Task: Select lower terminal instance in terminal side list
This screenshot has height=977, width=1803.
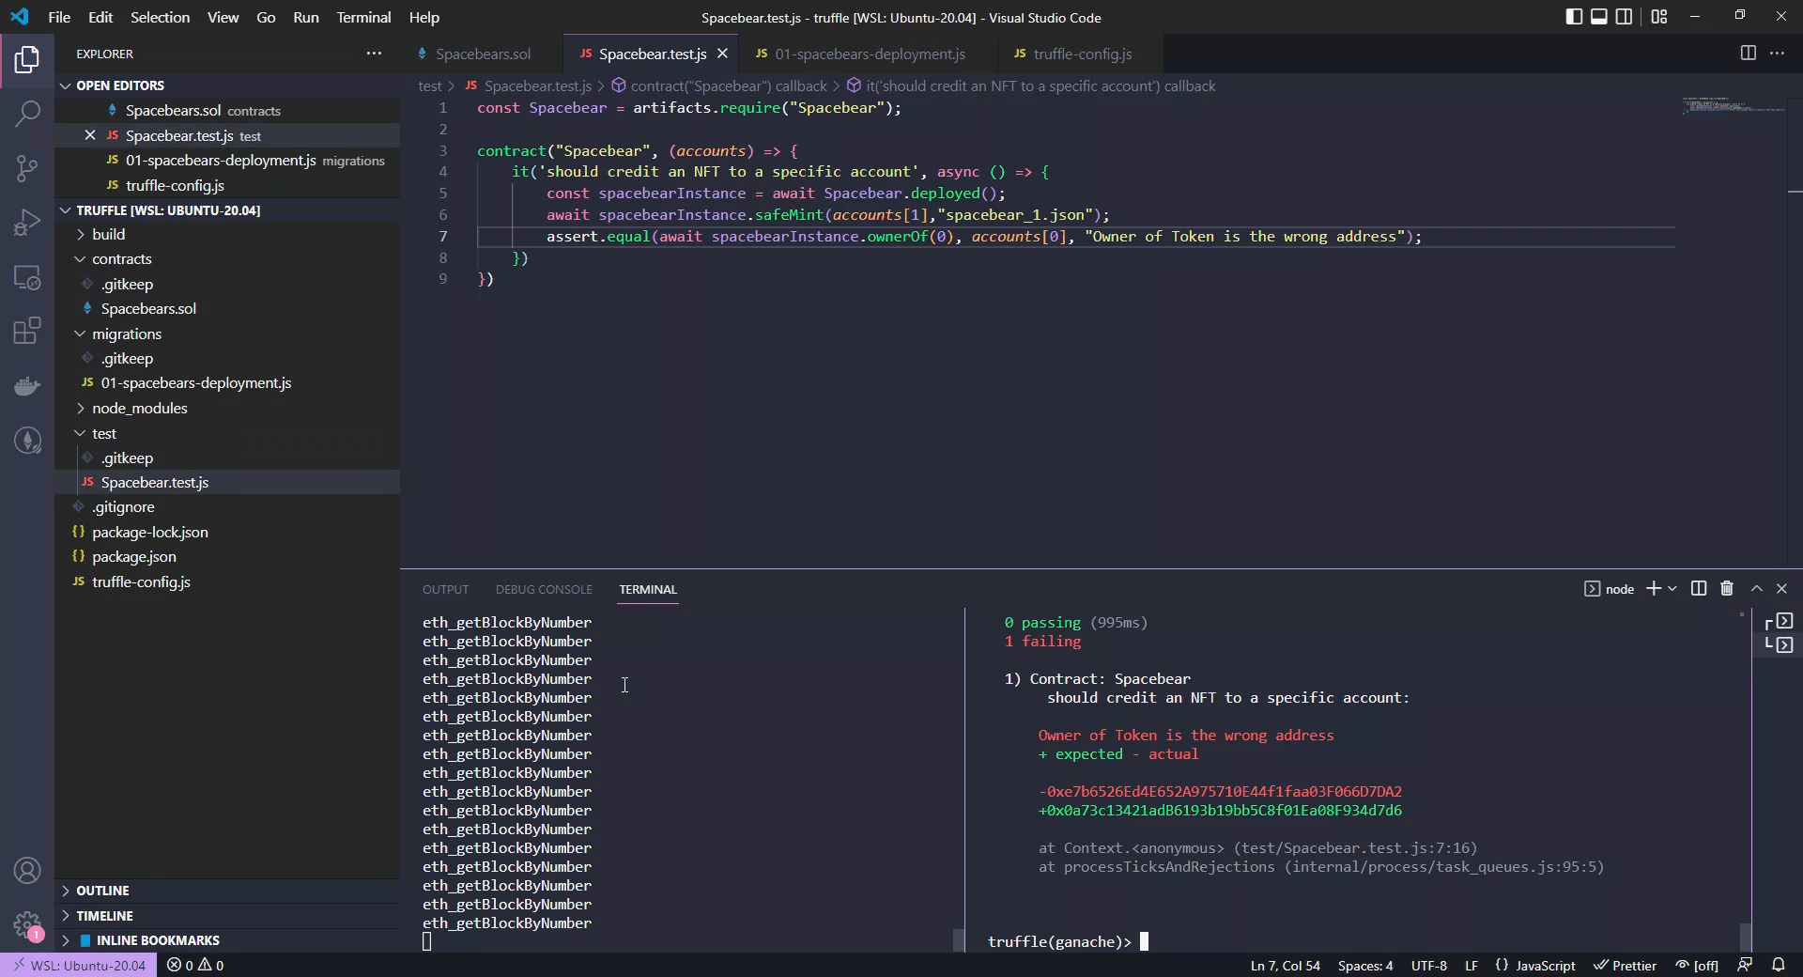Action: pos(1779,644)
